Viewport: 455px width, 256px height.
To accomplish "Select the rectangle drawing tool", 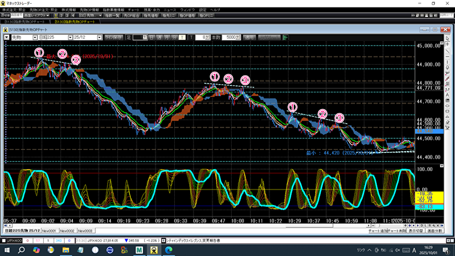I will (x=448, y=100).
